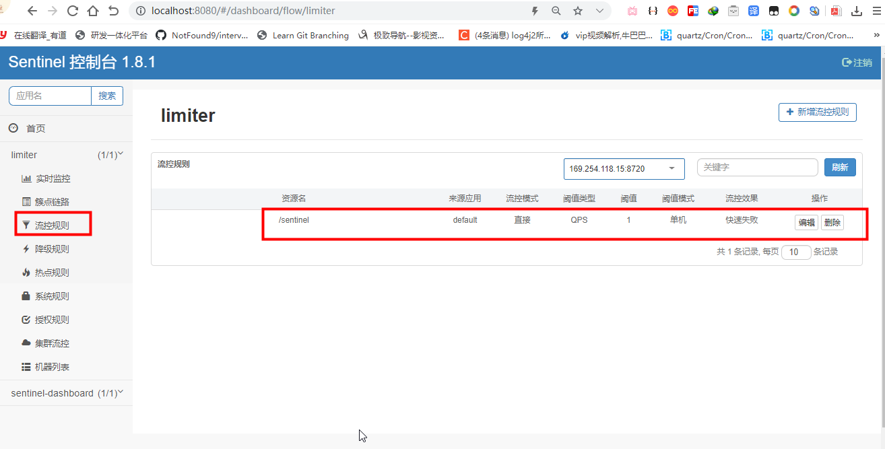Image resolution: width=885 pixels, height=449 pixels.
Task: Collapse the limiter app chevron
Action: [x=121, y=154]
